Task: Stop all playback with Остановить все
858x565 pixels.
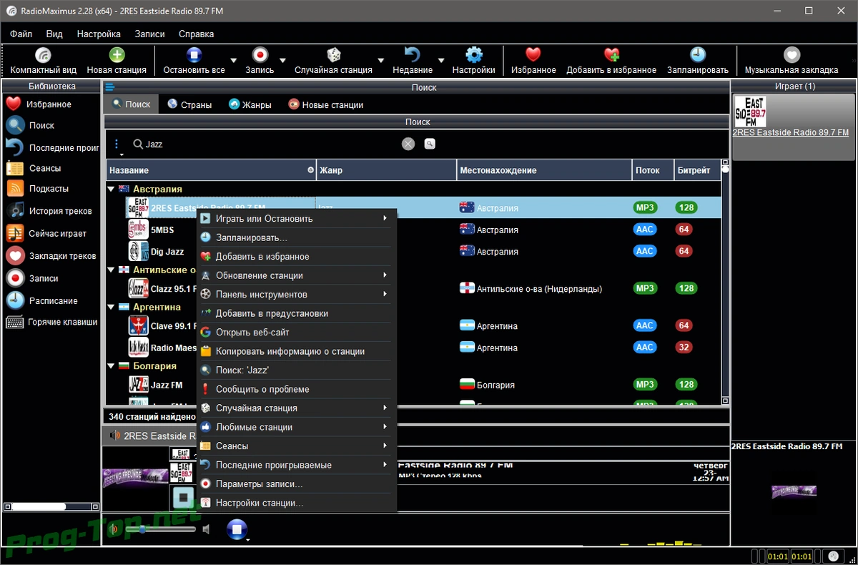Action: click(194, 61)
